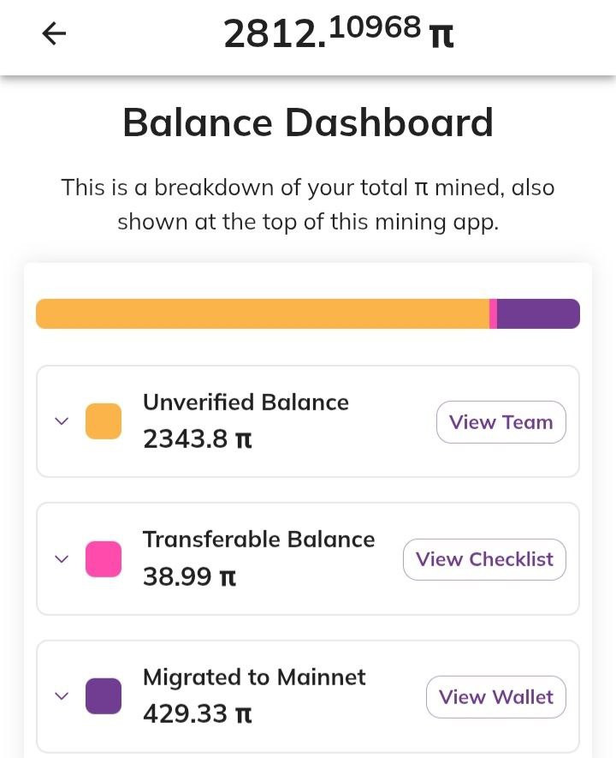Tap the back arrow icon
616x758 pixels.
54,33
